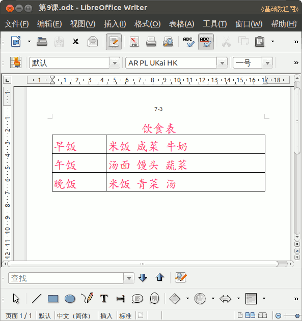Click the Export as PDF icon
The image size is (302, 321).
[x=134, y=42]
